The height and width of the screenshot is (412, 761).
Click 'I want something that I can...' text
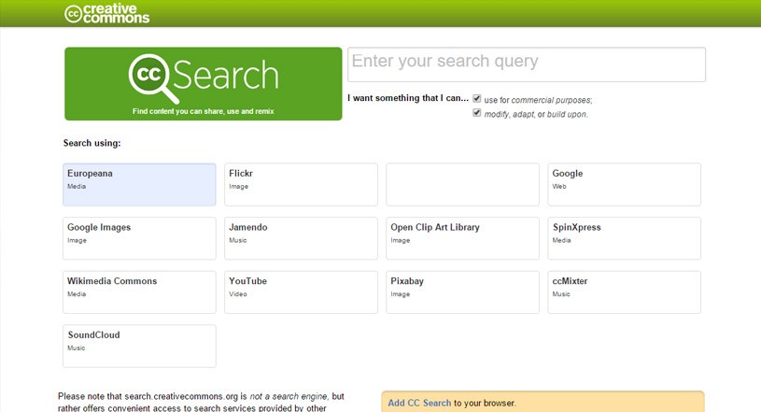[408, 98]
